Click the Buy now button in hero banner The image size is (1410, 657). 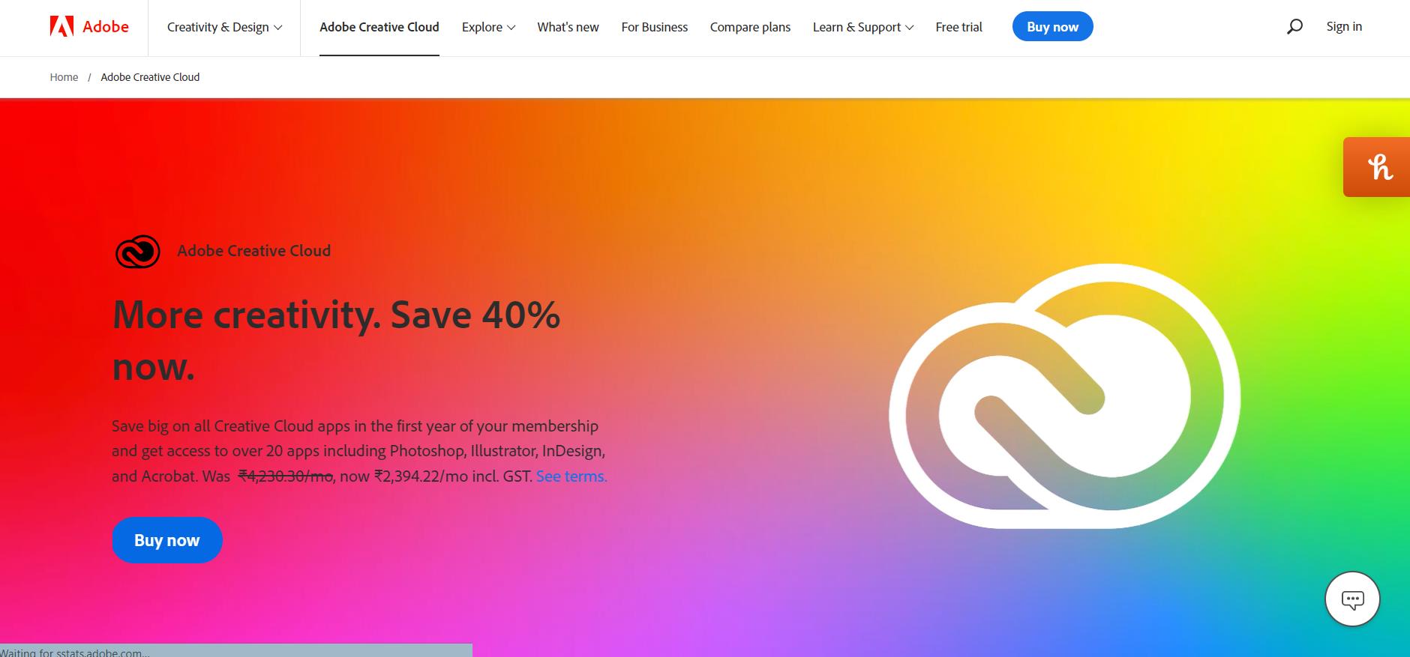tap(167, 540)
